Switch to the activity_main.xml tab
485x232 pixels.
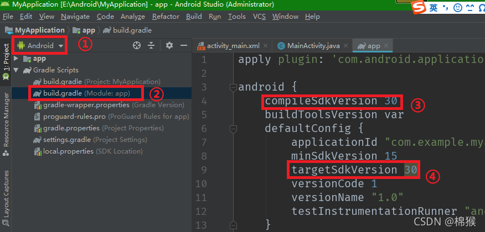point(233,46)
